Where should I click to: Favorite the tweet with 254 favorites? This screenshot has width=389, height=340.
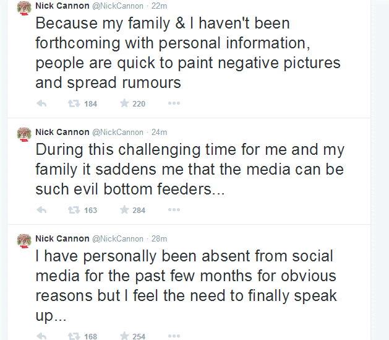coord(124,336)
